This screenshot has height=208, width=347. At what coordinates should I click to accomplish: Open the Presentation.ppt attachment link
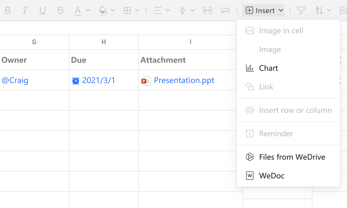click(x=184, y=80)
